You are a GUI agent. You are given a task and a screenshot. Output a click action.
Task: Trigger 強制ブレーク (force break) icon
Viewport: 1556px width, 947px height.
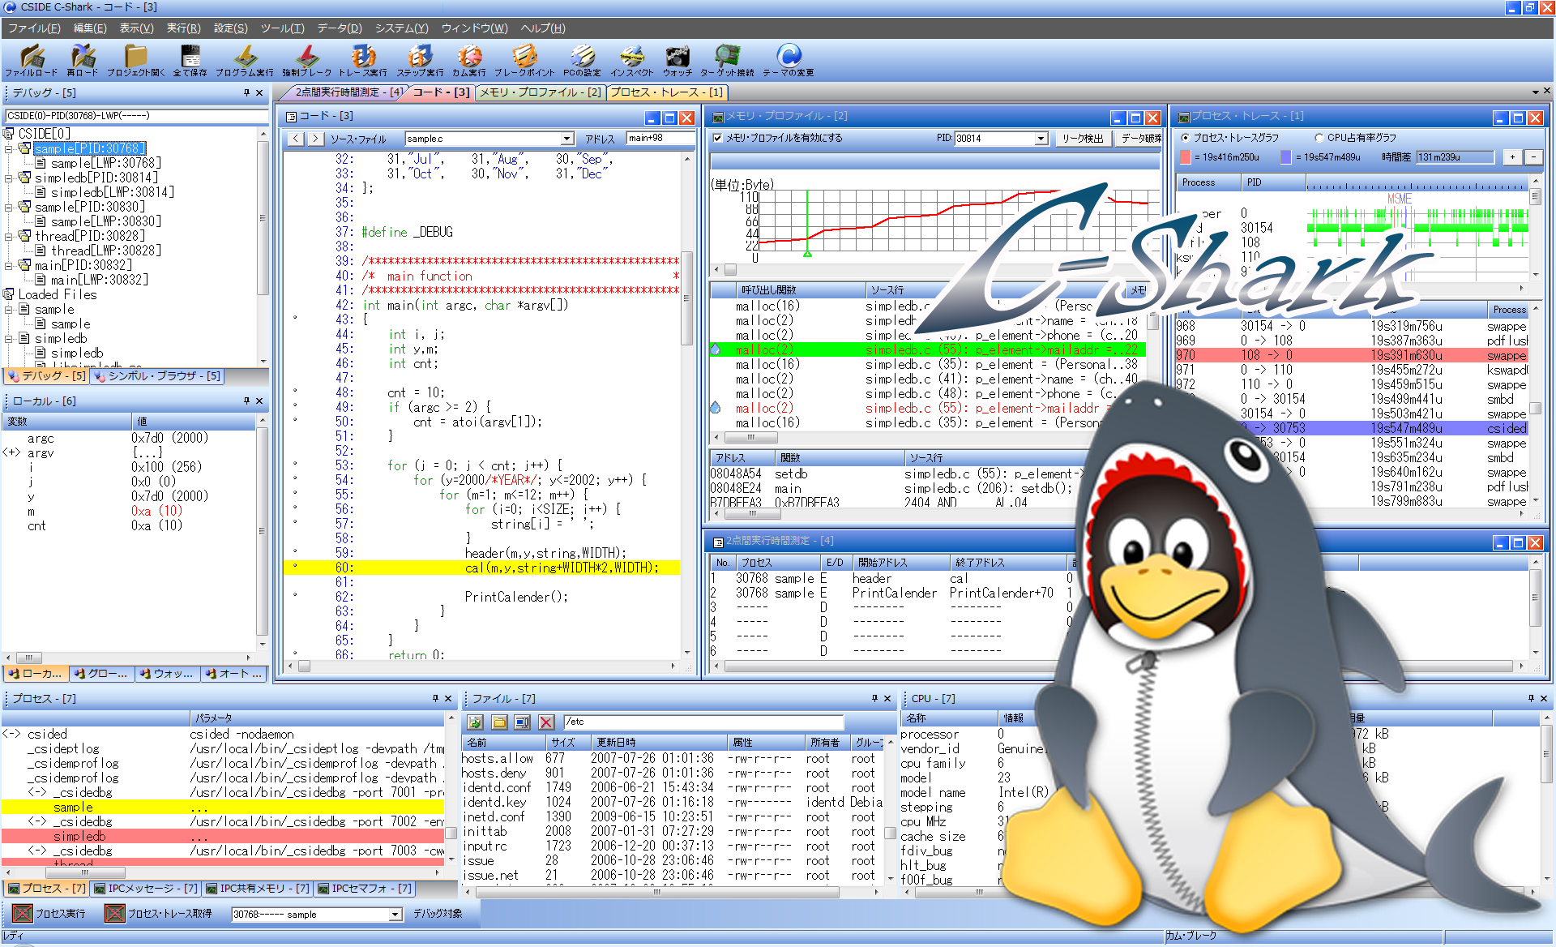coord(307,55)
